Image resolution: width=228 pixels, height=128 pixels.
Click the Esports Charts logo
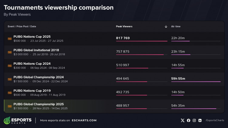[18, 120]
